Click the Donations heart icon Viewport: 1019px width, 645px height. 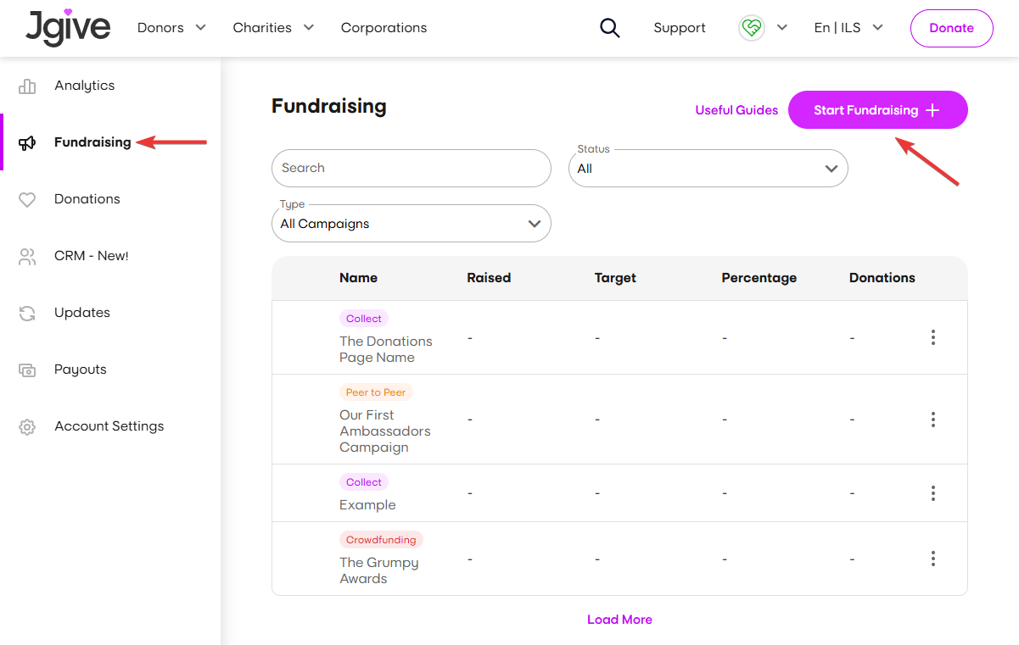(27, 199)
